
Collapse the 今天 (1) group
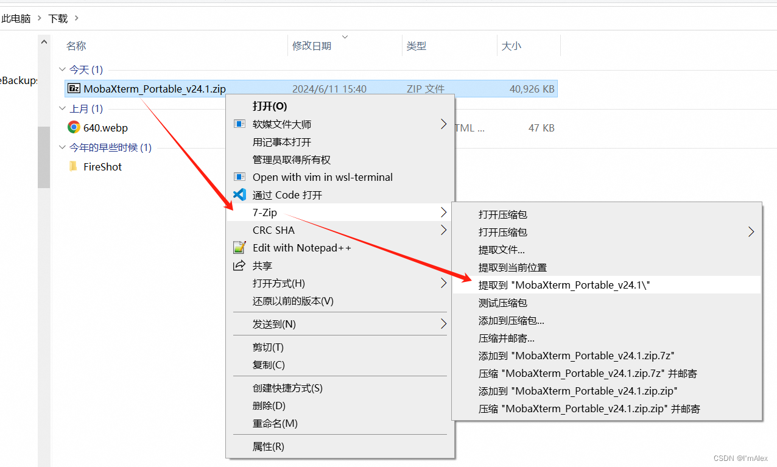point(62,69)
